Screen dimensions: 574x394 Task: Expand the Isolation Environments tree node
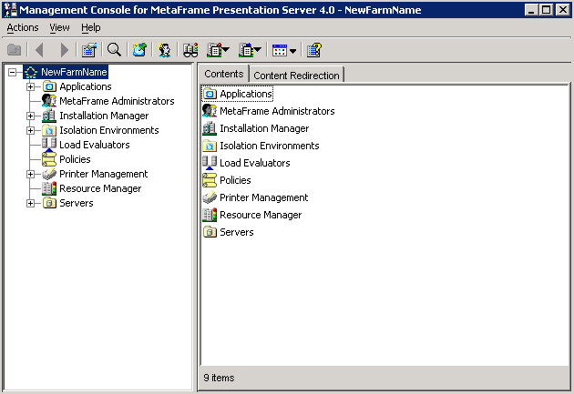(x=30, y=130)
